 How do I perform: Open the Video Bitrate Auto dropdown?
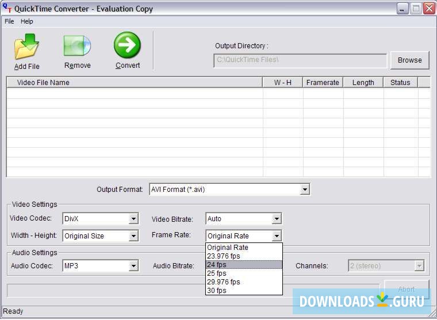point(277,219)
